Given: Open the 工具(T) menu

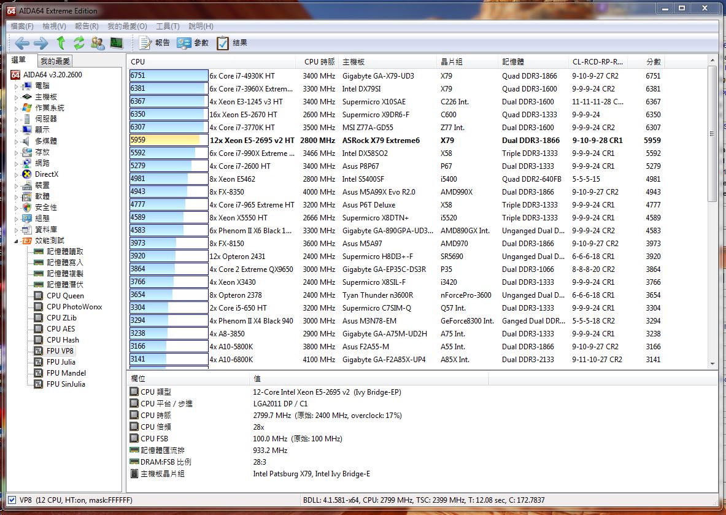Looking at the screenshot, I should tap(168, 26).
